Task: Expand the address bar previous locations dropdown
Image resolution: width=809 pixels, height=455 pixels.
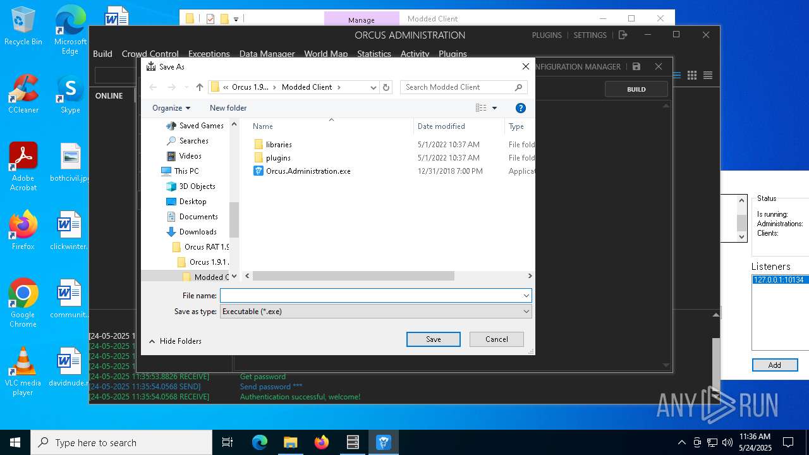Action: coord(373,87)
